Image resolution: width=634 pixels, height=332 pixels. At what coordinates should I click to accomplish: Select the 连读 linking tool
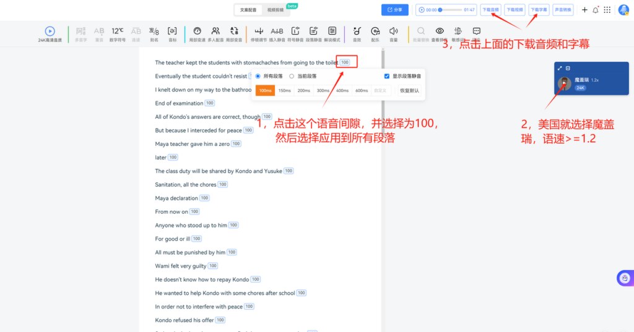(x=136, y=34)
